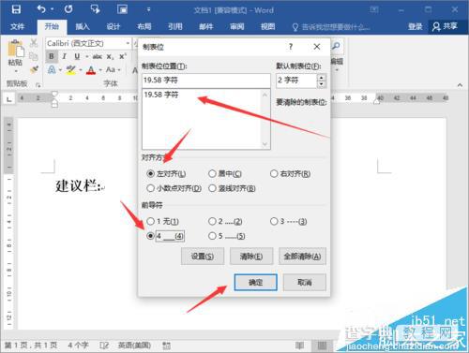This screenshot has width=469, height=353.
Task: Open the Change Case Aa dropdown
Action: click(113, 69)
